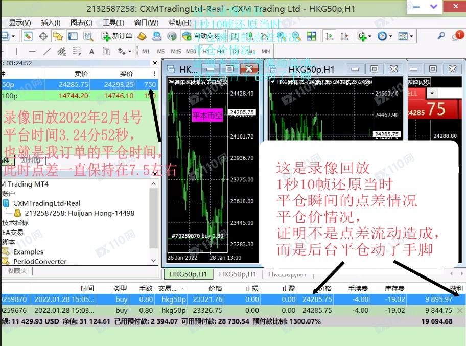
Task: Select the Fibonacci retracement tool
Action: coord(77,52)
